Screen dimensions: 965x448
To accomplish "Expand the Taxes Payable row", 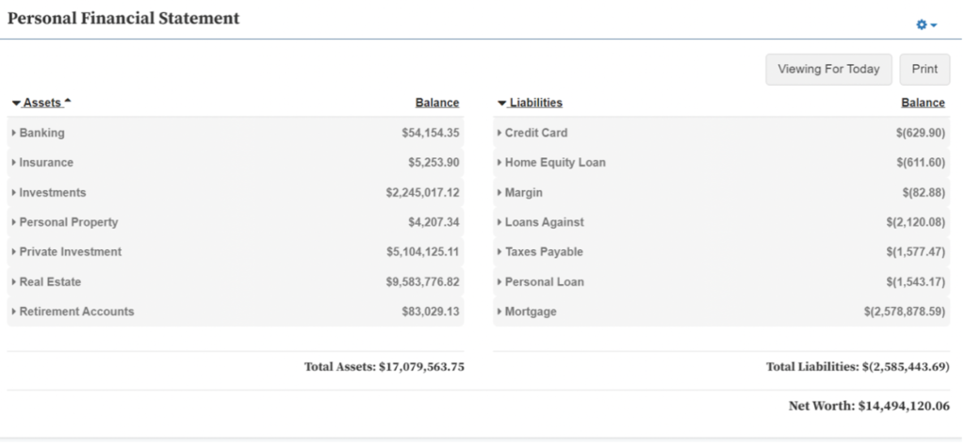I will (543, 252).
